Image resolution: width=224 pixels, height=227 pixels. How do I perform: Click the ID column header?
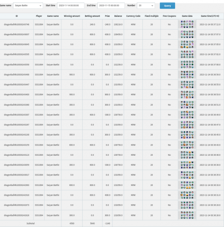17,16
